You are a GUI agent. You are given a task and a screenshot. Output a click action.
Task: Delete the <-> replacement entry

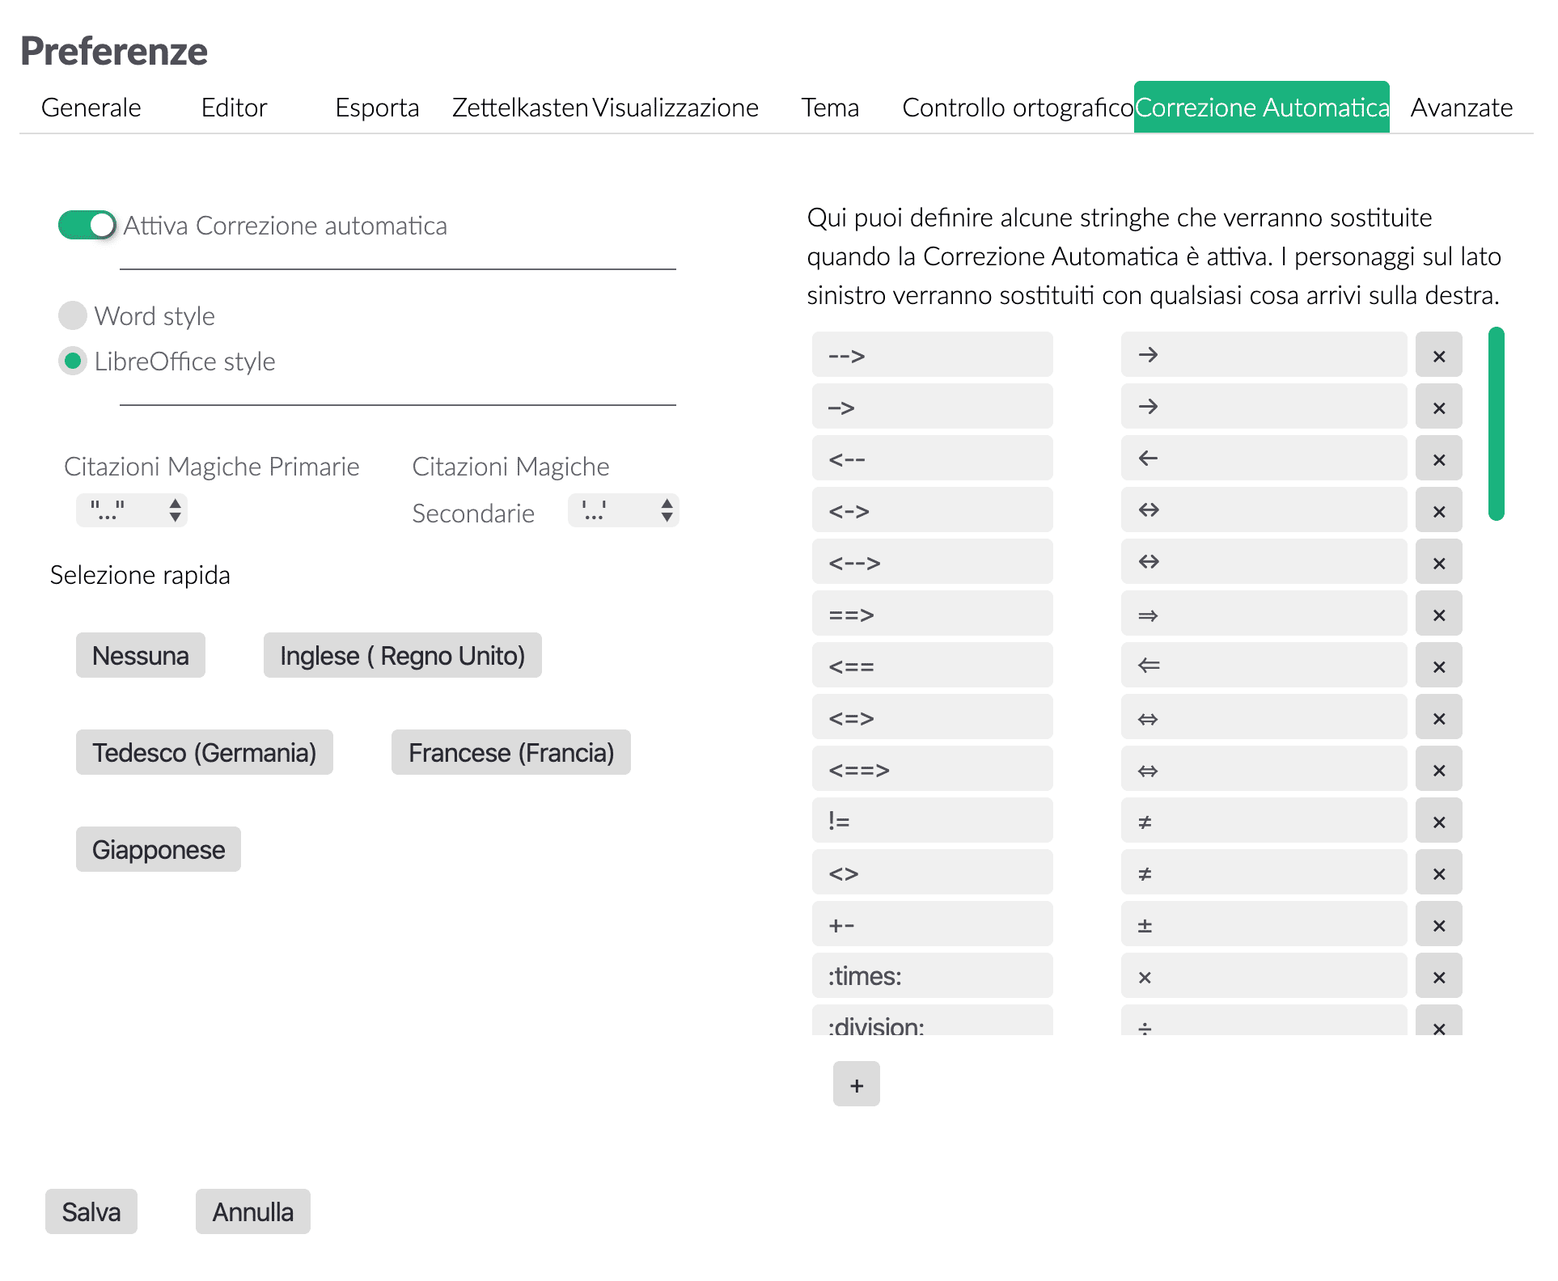click(x=1438, y=510)
